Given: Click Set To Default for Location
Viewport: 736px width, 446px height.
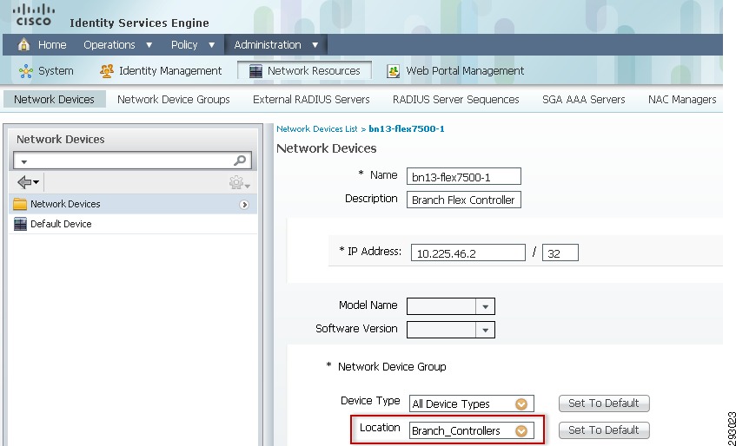Looking at the screenshot, I should tap(604, 430).
